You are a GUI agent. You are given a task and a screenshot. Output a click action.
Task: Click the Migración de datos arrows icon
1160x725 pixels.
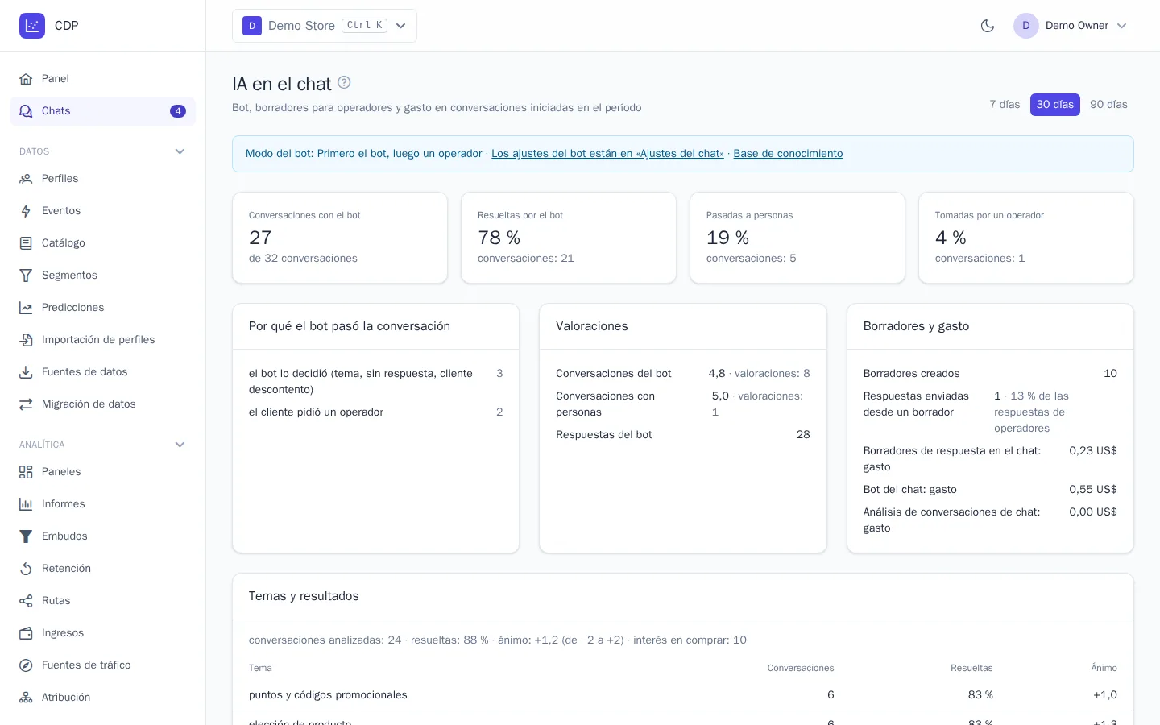pos(26,404)
